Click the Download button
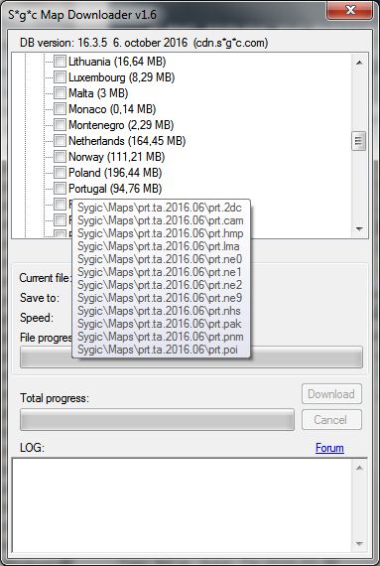The width and height of the screenshot is (380, 566). [x=331, y=394]
